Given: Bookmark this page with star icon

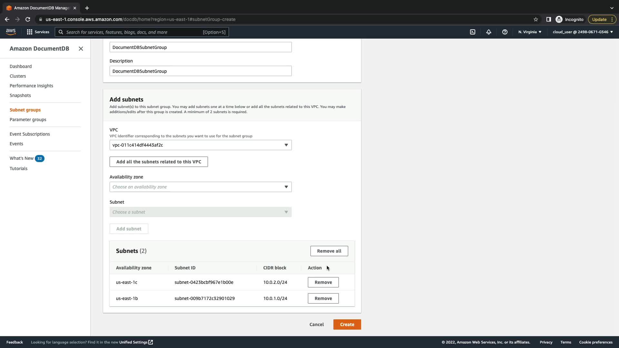Looking at the screenshot, I should (536, 19).
